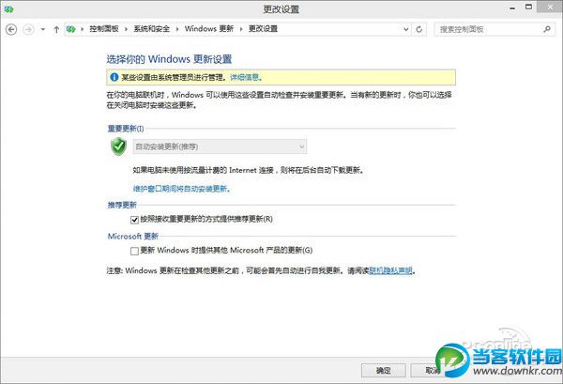
Task: Click the green shield icon
Action: 118,146
